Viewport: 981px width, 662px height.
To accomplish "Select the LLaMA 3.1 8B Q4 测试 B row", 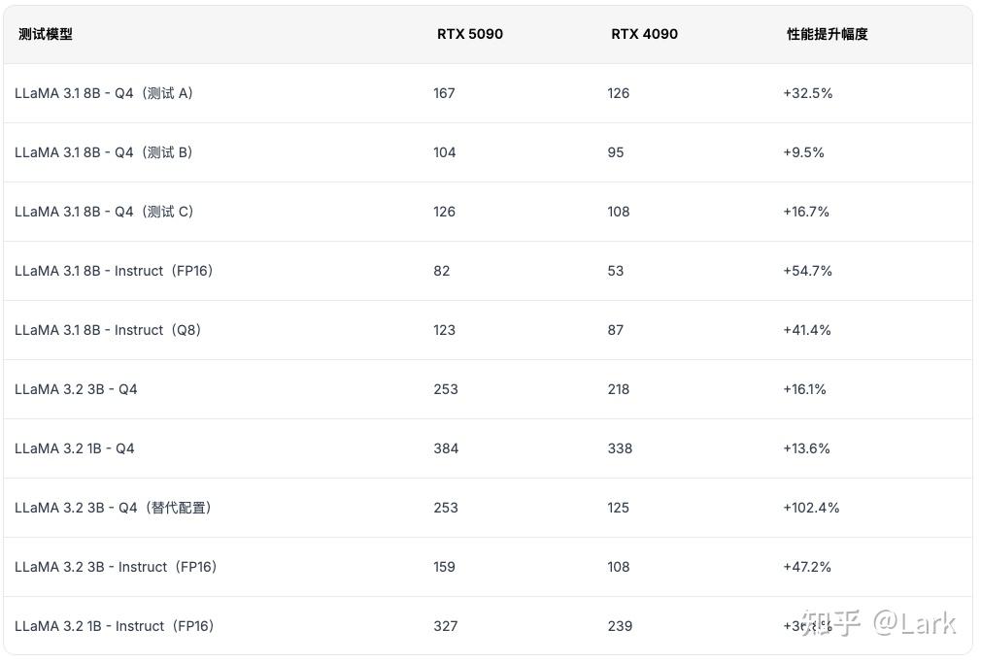I will point(488,152).
